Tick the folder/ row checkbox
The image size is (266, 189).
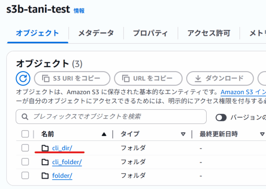click(x=25, y=176)
